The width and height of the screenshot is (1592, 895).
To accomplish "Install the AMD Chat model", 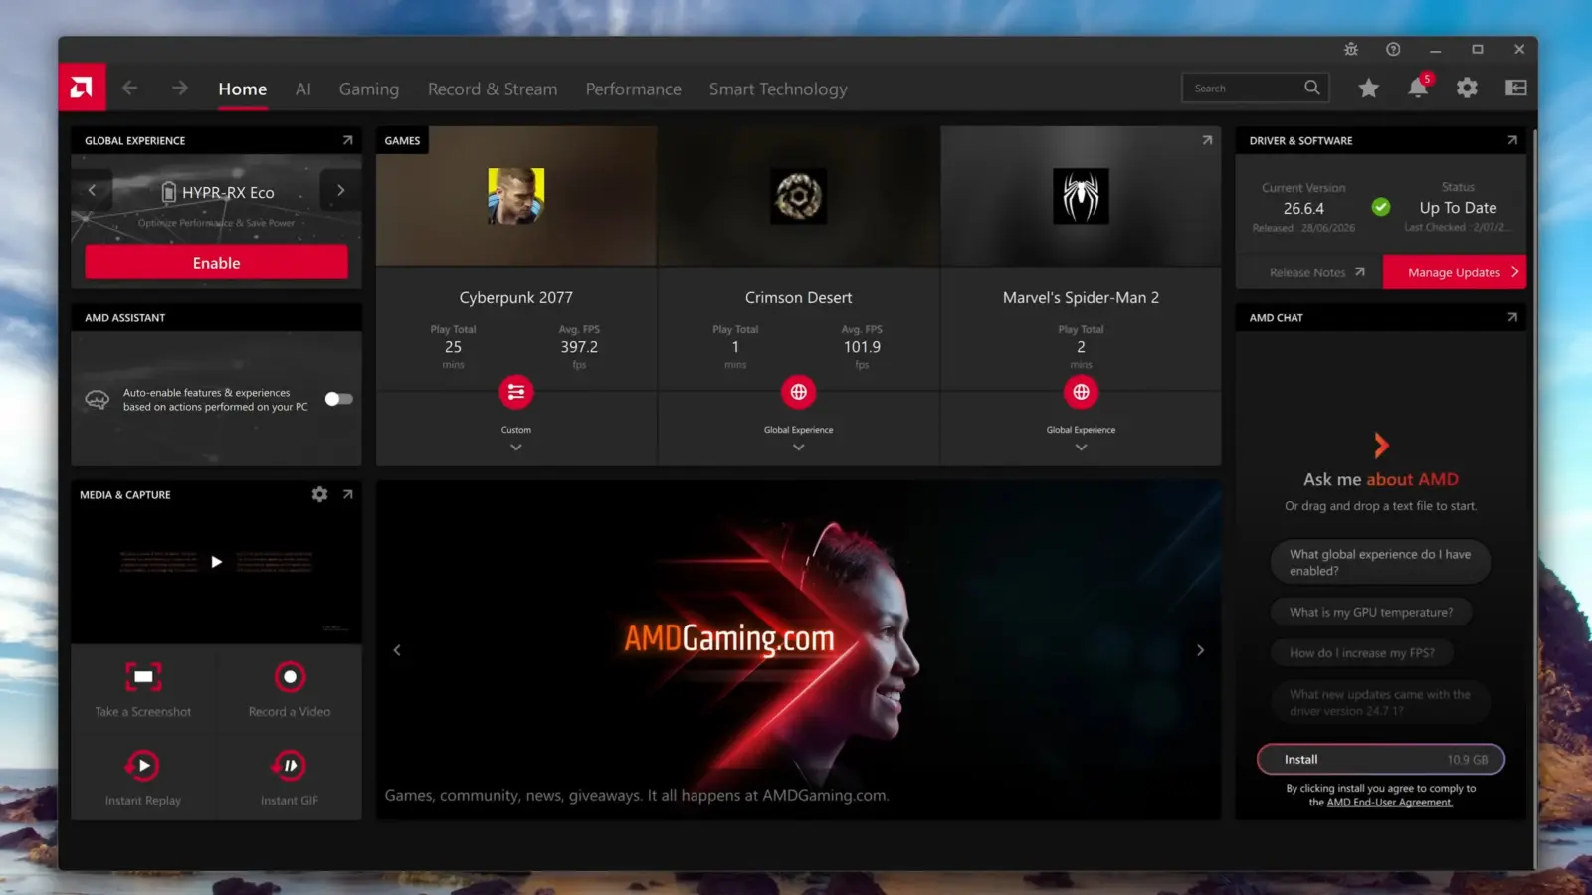I will click(x=1380, y=759).
